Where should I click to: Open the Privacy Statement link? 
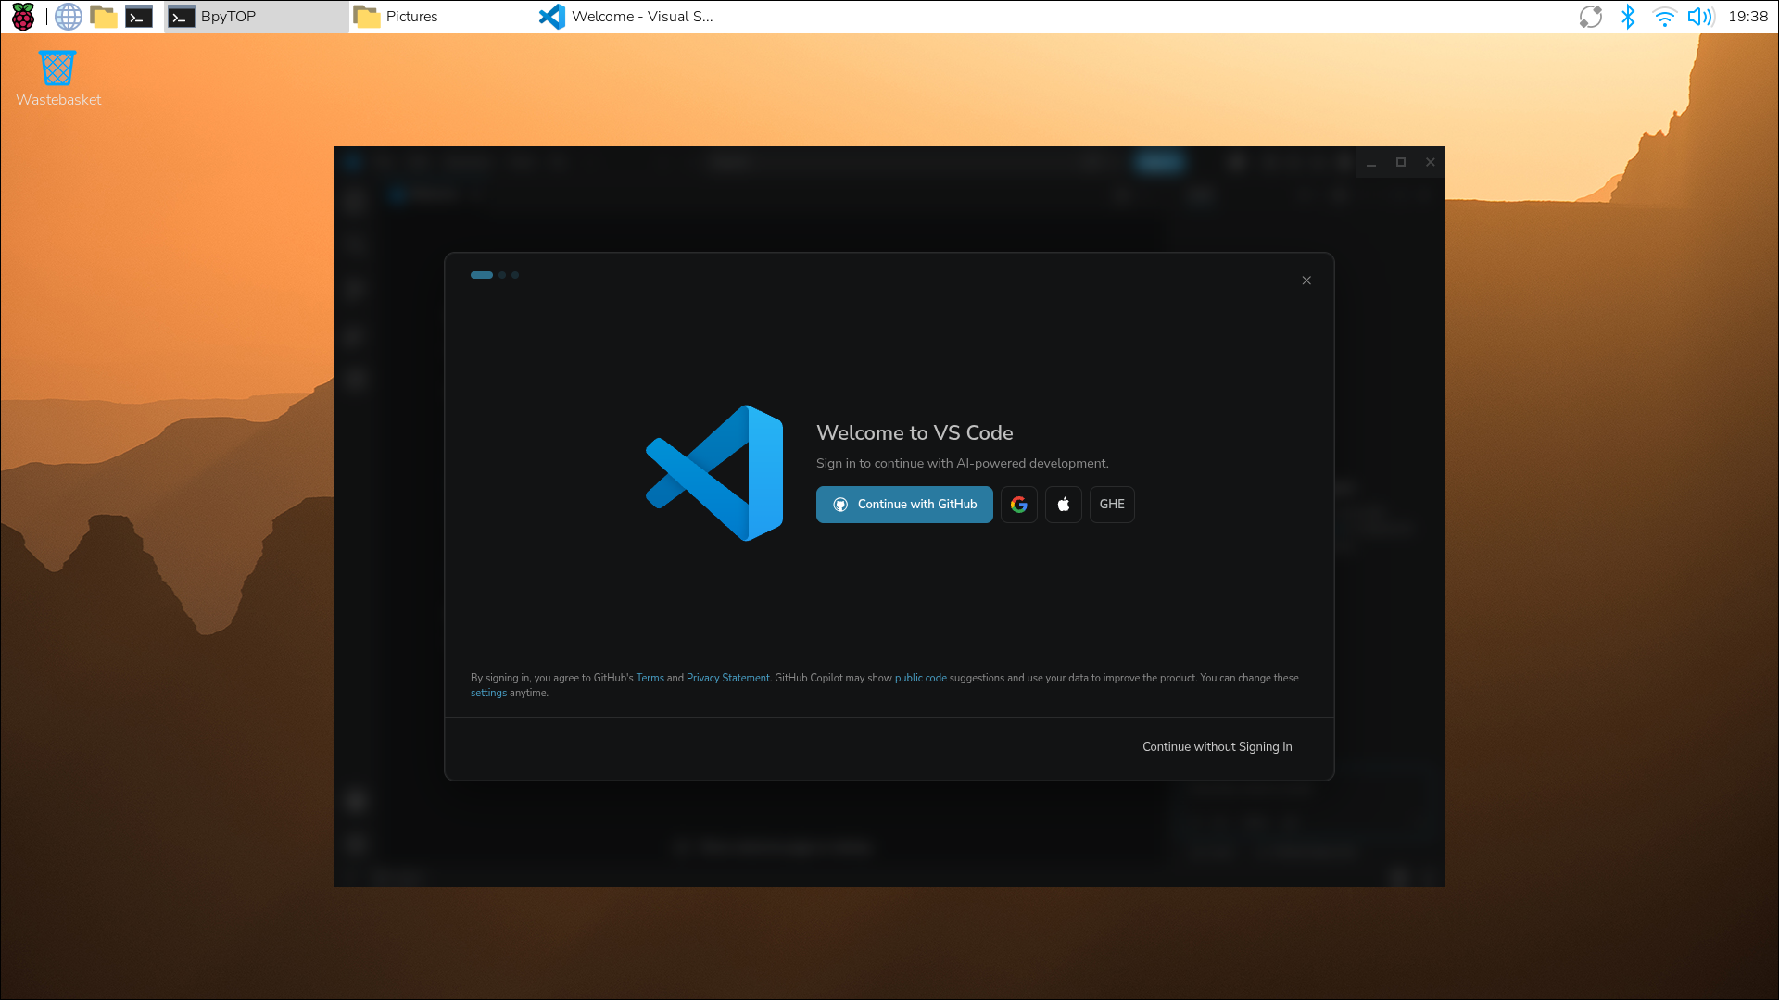727,678
